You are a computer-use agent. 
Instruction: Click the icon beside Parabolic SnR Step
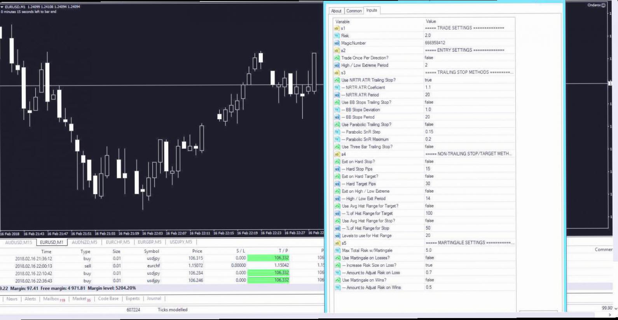(x=337, y=132)
